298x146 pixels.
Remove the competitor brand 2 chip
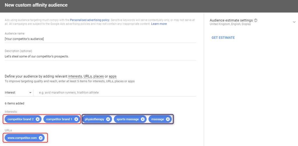click(38, 119)
